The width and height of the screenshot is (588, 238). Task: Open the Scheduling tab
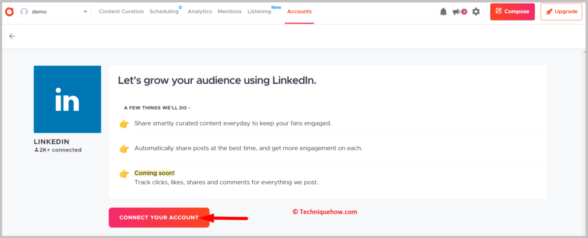164,11
